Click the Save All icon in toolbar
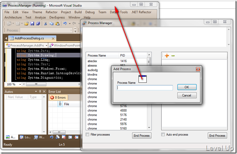The image size is (237, 154). tap(38, 24)
